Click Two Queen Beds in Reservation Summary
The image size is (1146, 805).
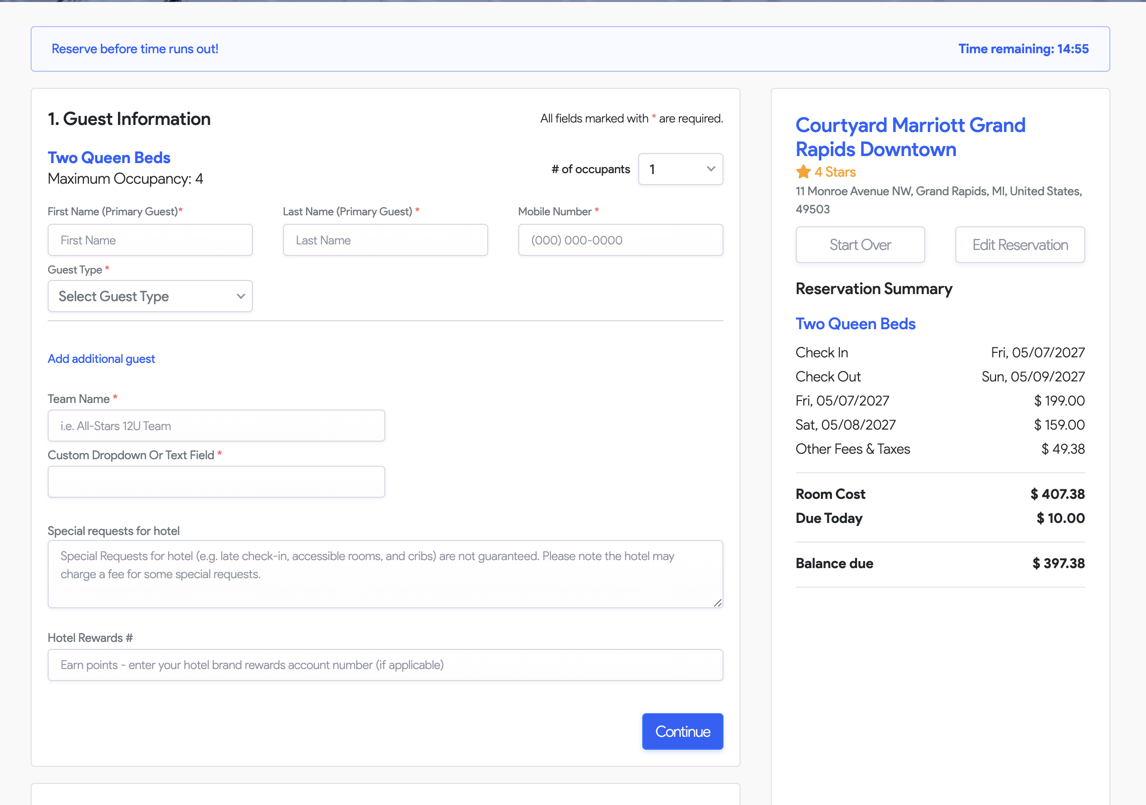pyautogui.click(x=855, y=324)
